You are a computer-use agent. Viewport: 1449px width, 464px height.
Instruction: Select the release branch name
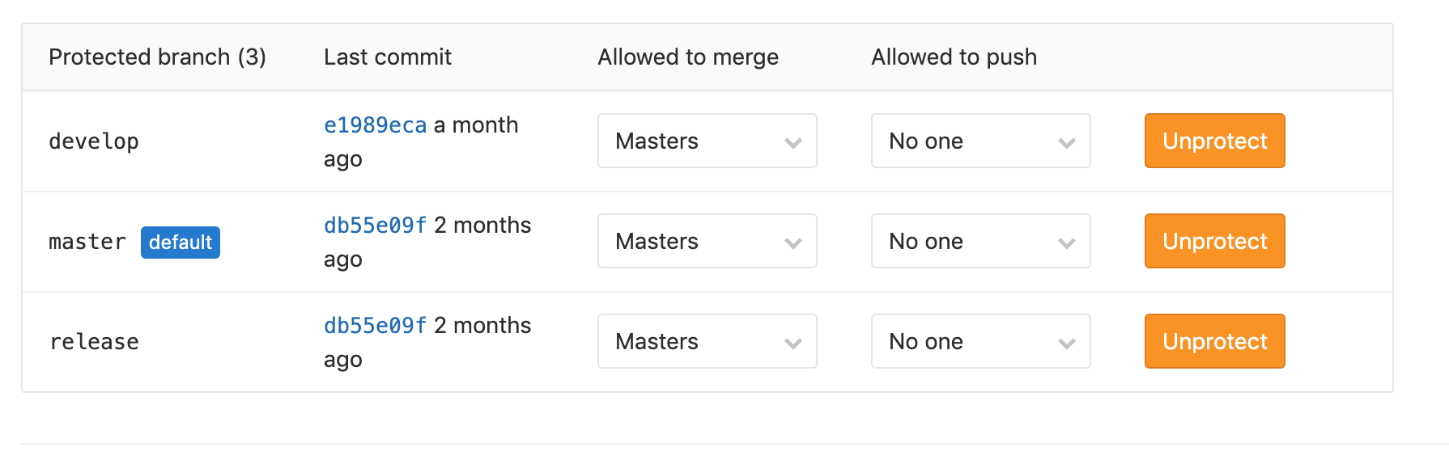pos(94,342)
